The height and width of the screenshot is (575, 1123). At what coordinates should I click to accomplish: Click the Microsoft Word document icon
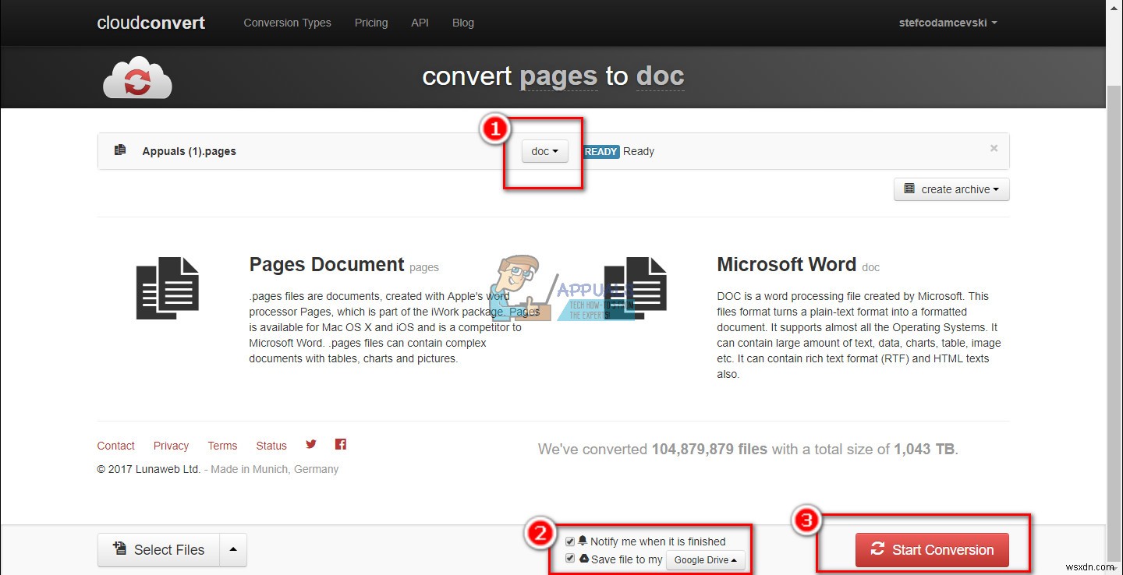636,288
